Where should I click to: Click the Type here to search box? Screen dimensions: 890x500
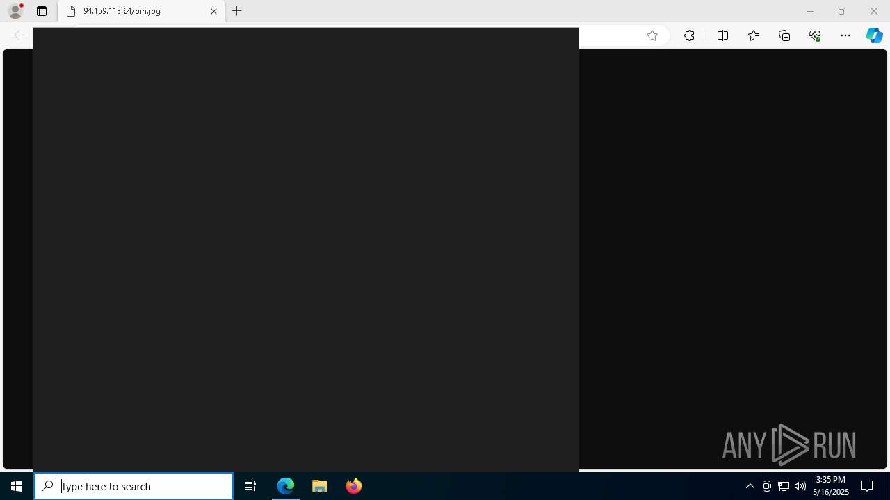pos(133,486)
